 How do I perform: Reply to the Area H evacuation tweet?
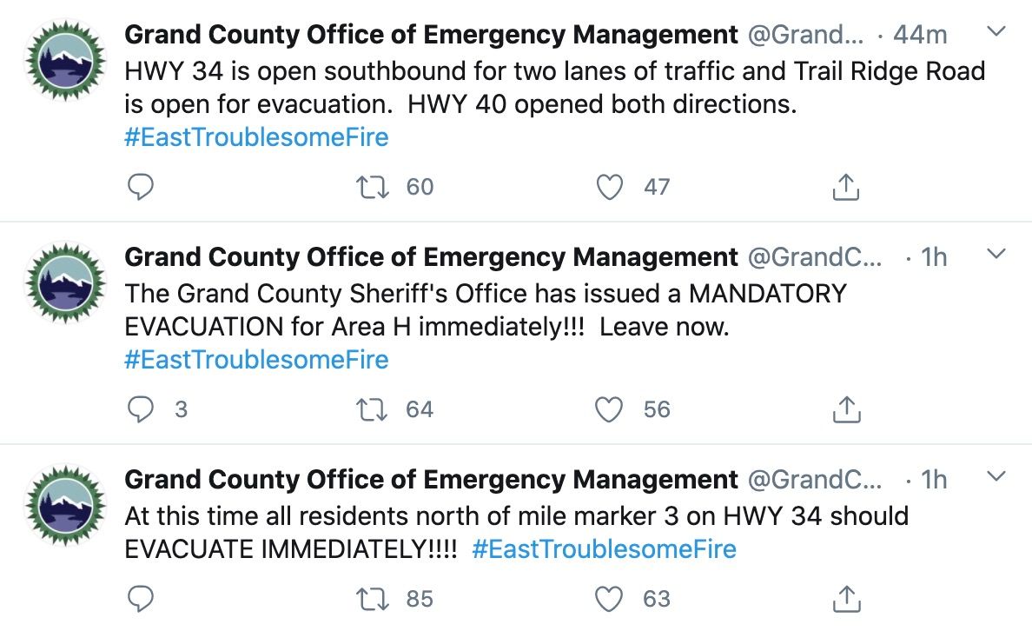click(140, 409)
